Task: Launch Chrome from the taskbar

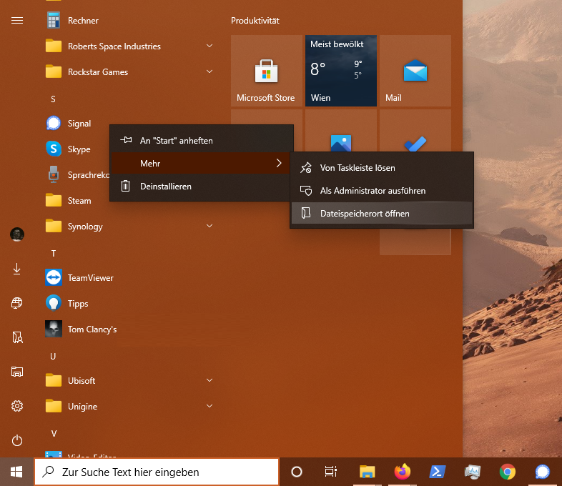Action: click(x=508, y=472)
